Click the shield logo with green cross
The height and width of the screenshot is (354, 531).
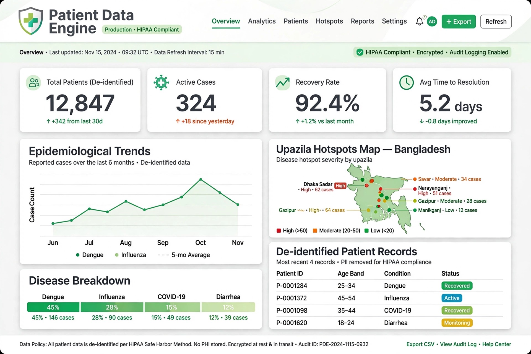31,21
